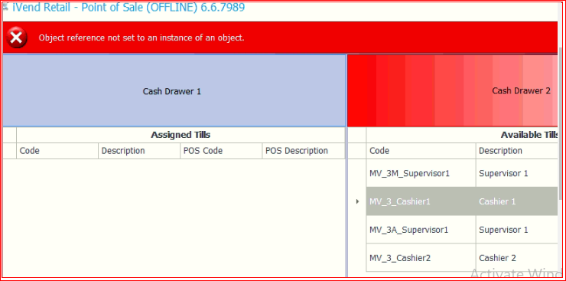Select till MV_3_Cashier2
The image size is (566, 281).
421,258
